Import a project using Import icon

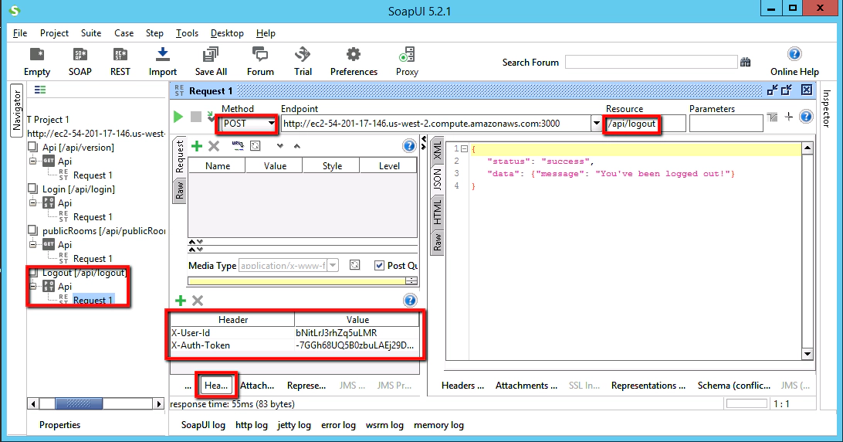point(162,61)
